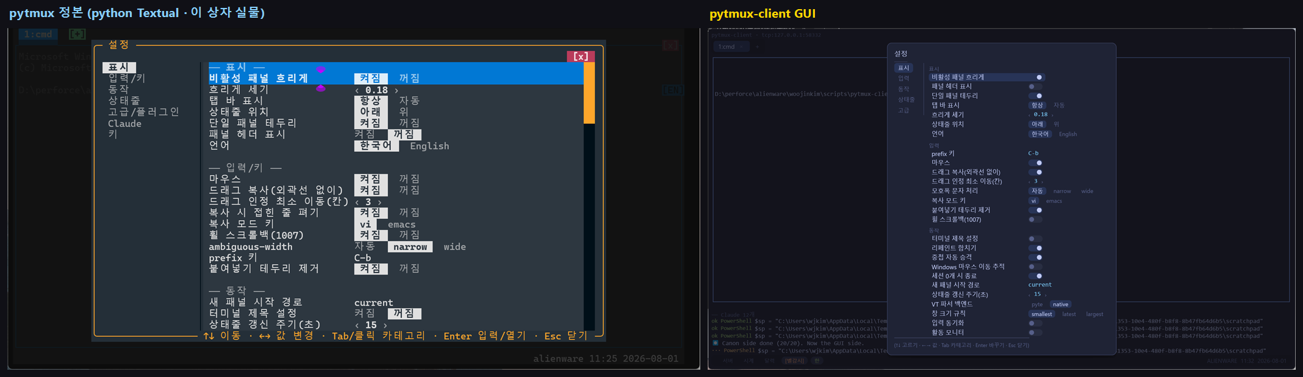Set 터미널 제목 설정 to 켜짐 in Textual

pos(365,314)
